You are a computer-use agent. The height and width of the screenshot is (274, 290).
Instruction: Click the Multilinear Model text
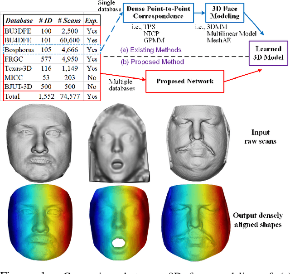pyautogui.click(x=232, y=34)
